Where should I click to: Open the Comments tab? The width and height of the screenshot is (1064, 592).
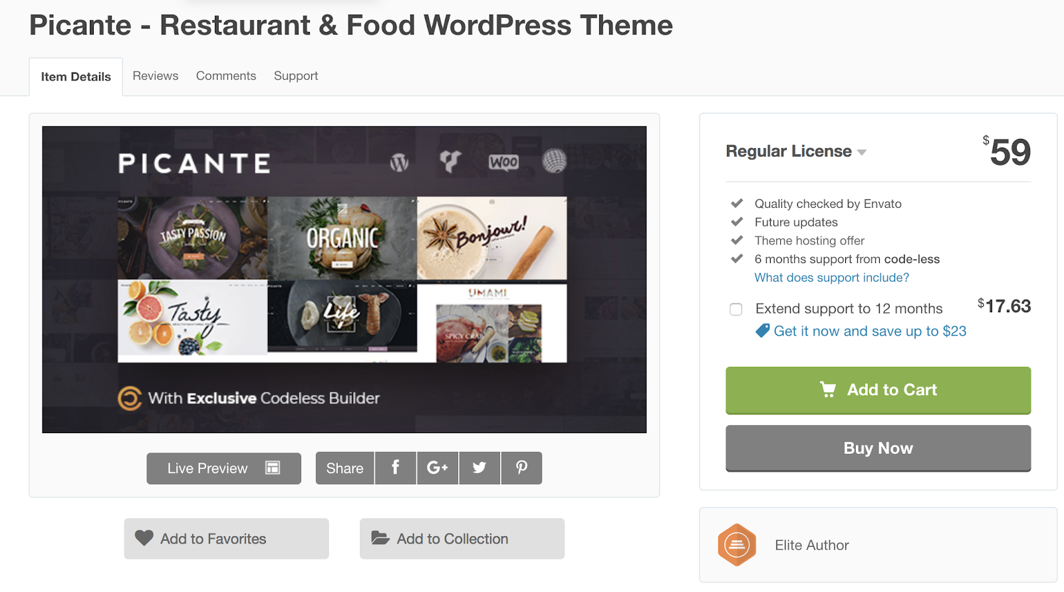point(226,76)
